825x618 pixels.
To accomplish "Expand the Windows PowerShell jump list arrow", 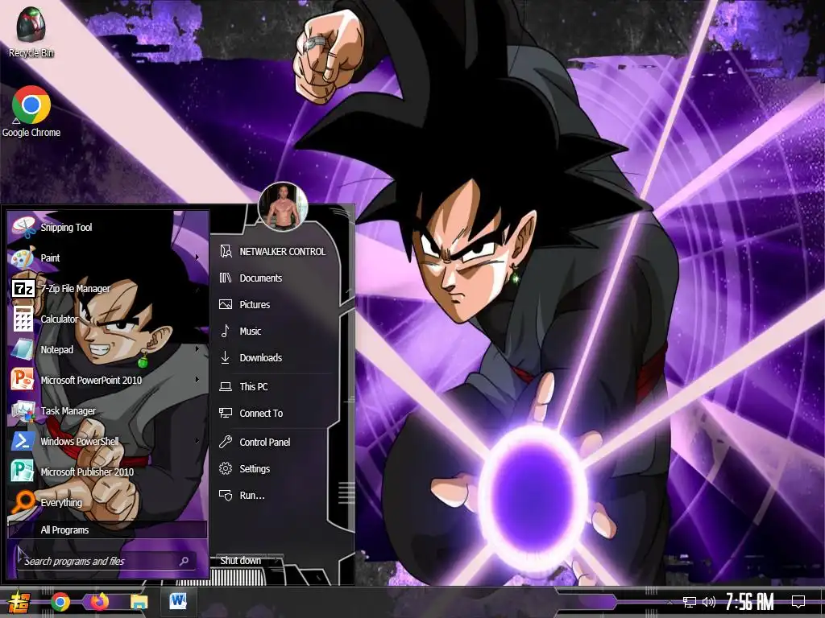I will [197, 441].
